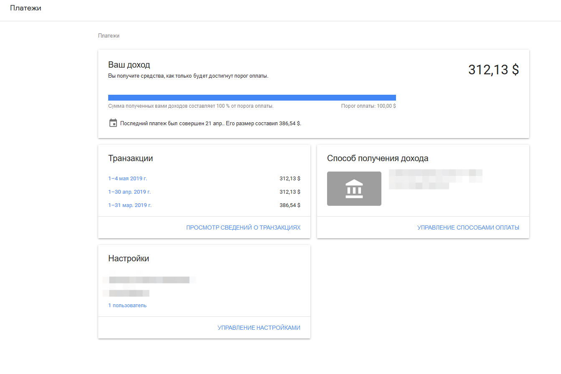The image size is (561, 374).
Task: Click the Платежи page title in header
Action: click(x=25, y=8)
